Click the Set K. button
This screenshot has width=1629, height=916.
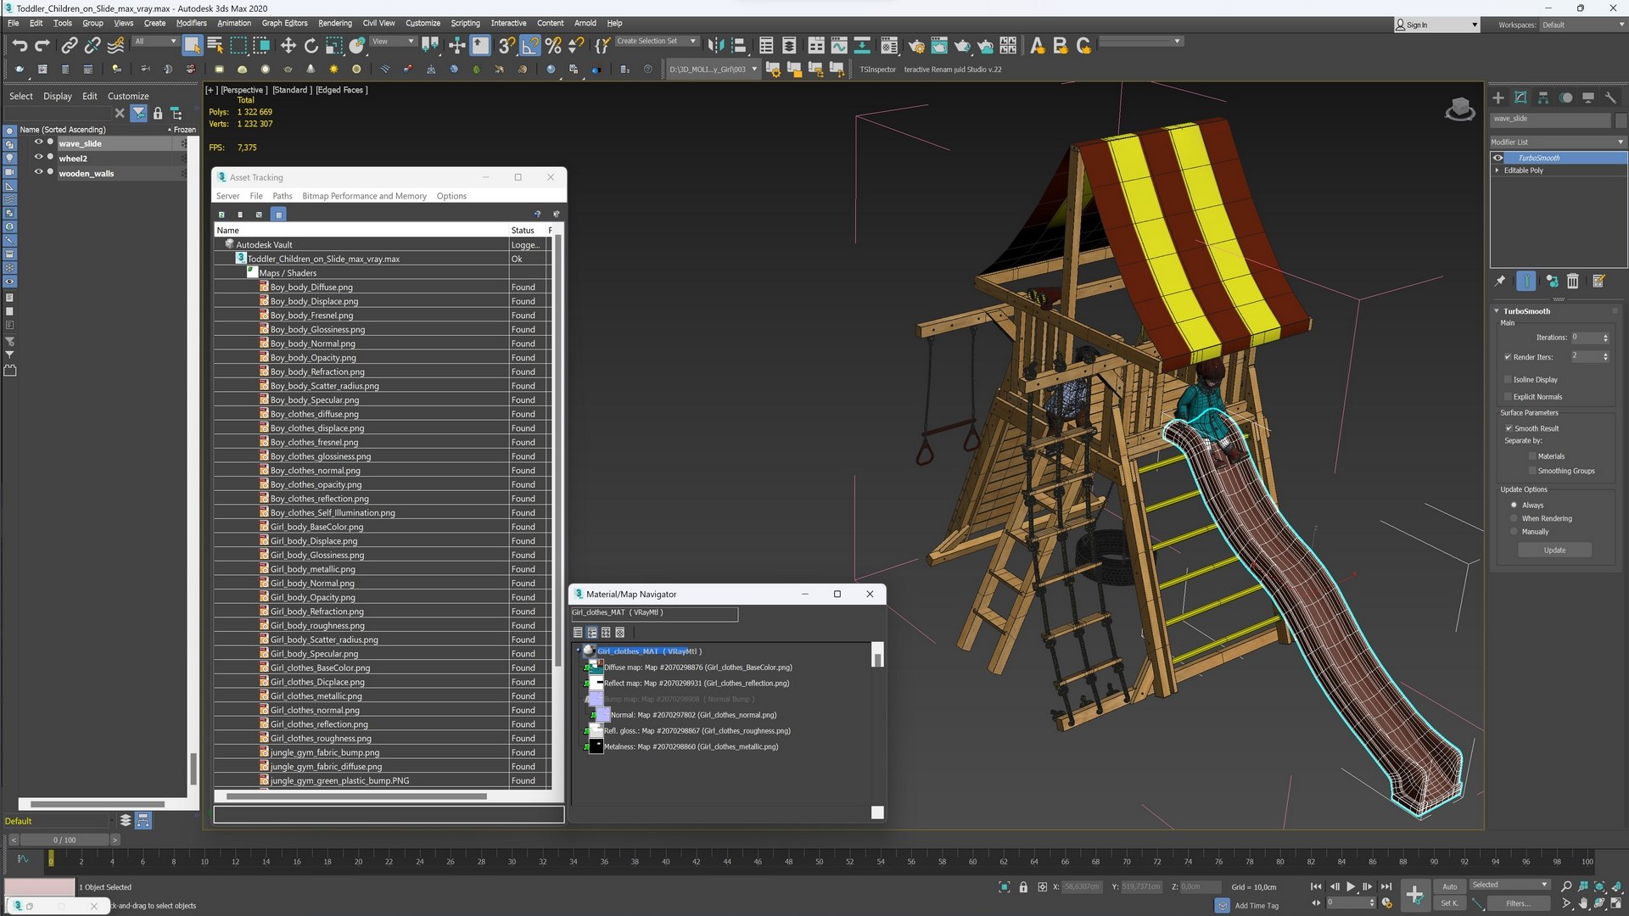pos(1449,903)
